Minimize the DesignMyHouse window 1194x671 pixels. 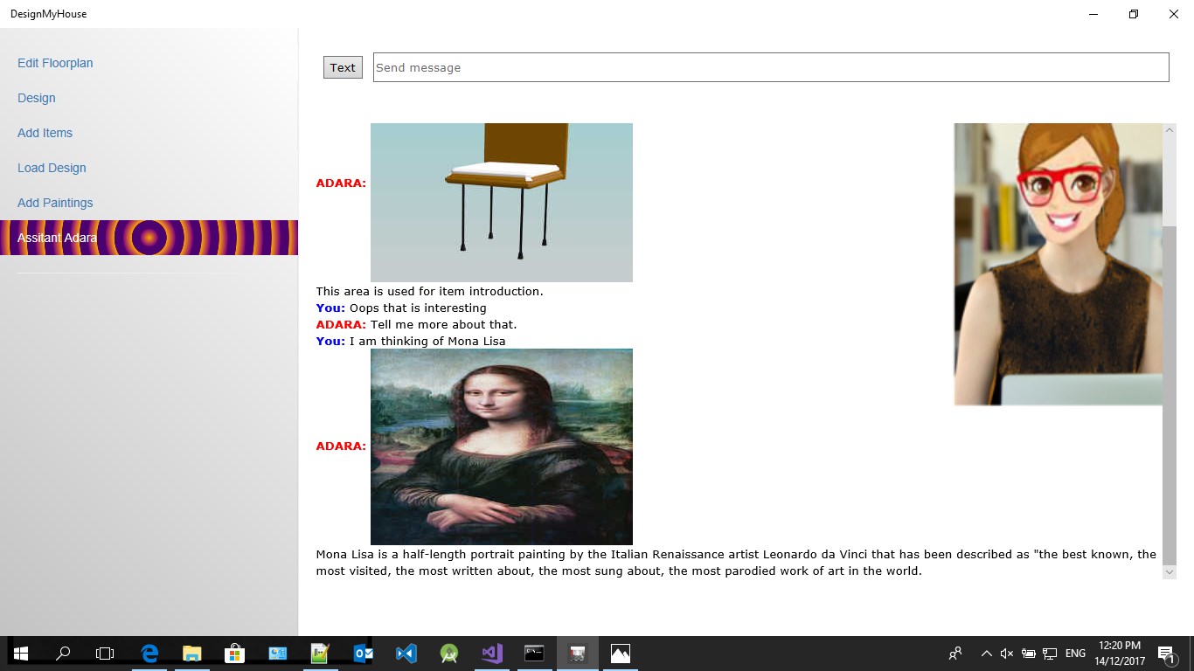pos(1094,14)
